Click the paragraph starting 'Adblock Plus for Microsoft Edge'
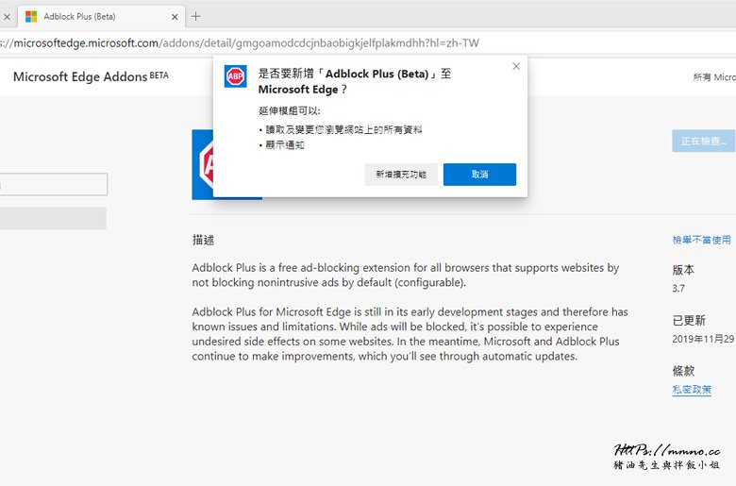This screenshot has height=486, width=736. coord(410,334)
